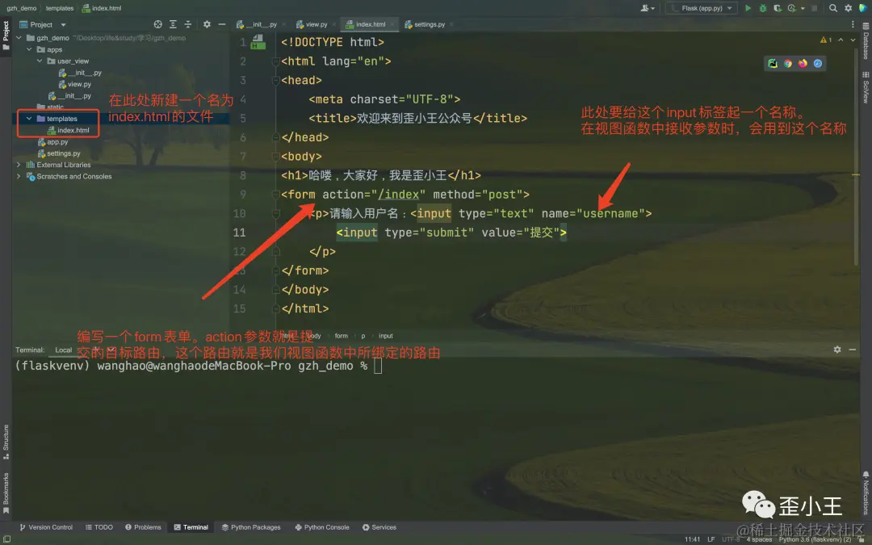Click the profiler run icon
The image size is (872, 545).
click(792, 8)
